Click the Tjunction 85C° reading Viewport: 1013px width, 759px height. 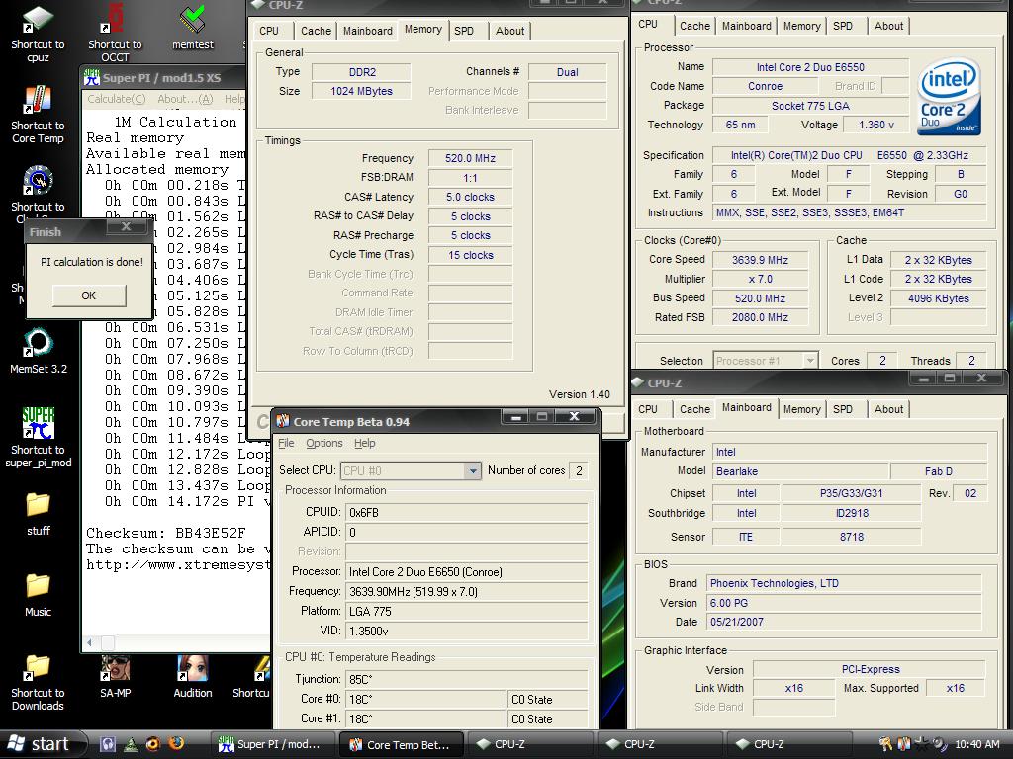[467, 679]
